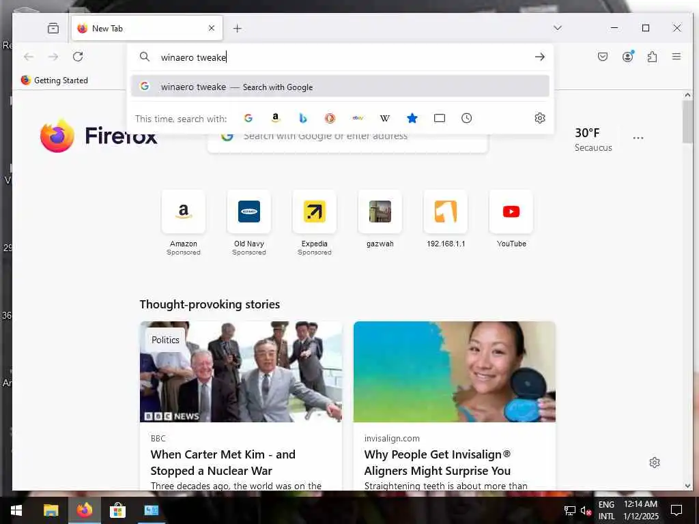Go back one page
This screenshot has width=699, height=524.
click(x=29, y=57)
